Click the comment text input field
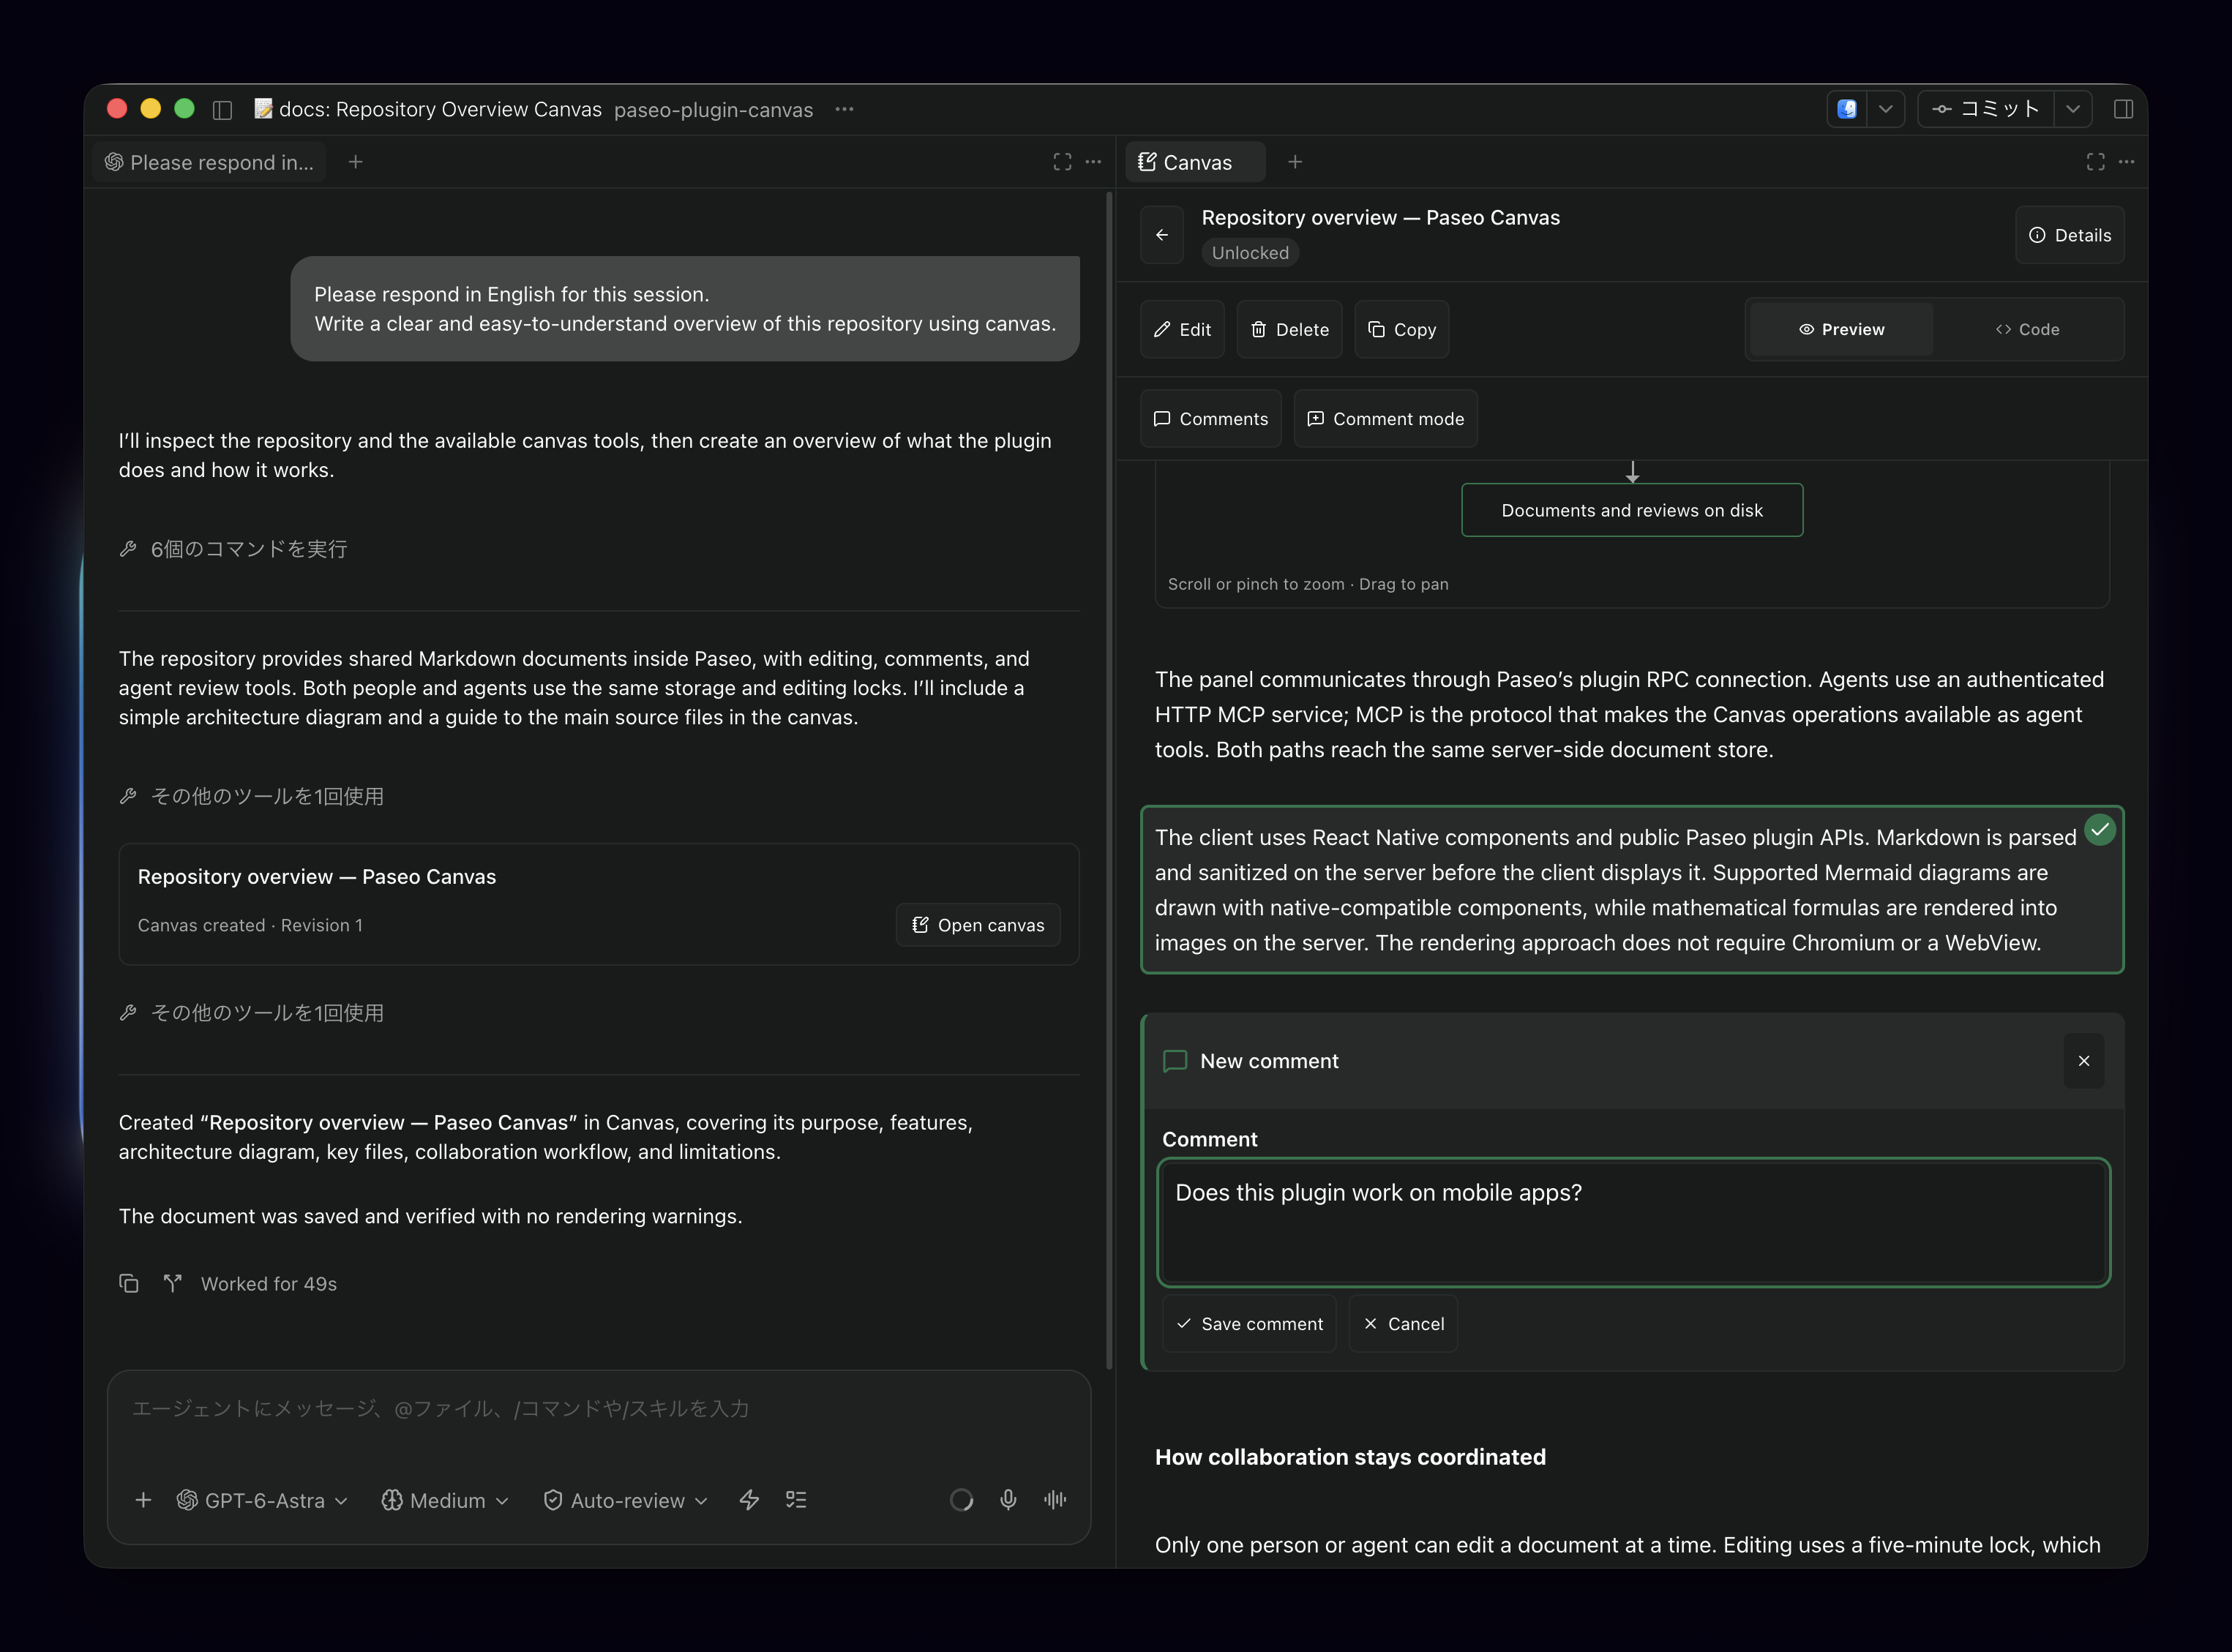The width and height of the screenshot is (2232, 1652). click(x=1634, y=1222)
